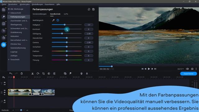Open the titles Tt panel
Viewport: 199px width, 112px height.
(x=3, y=31)
